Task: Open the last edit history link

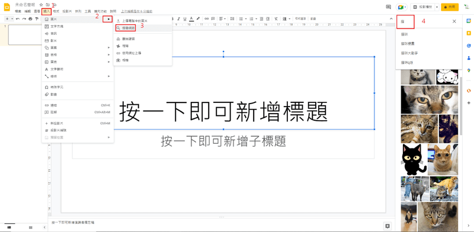Action: [x=137, y=11]
